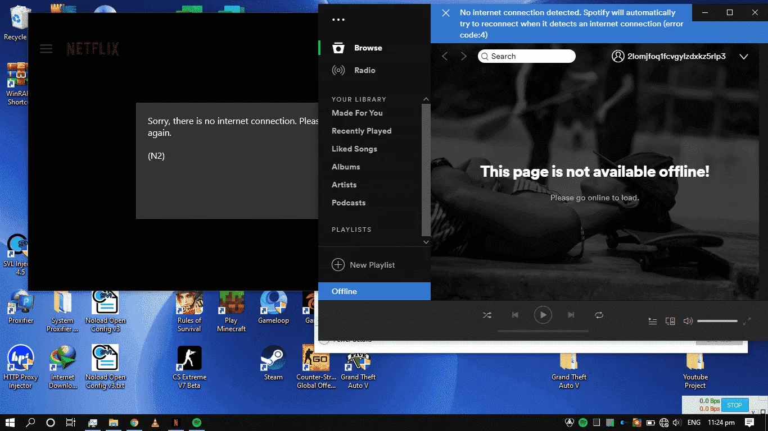
Task: Switch to Netflix via taskbar icon
Action: 176,422
